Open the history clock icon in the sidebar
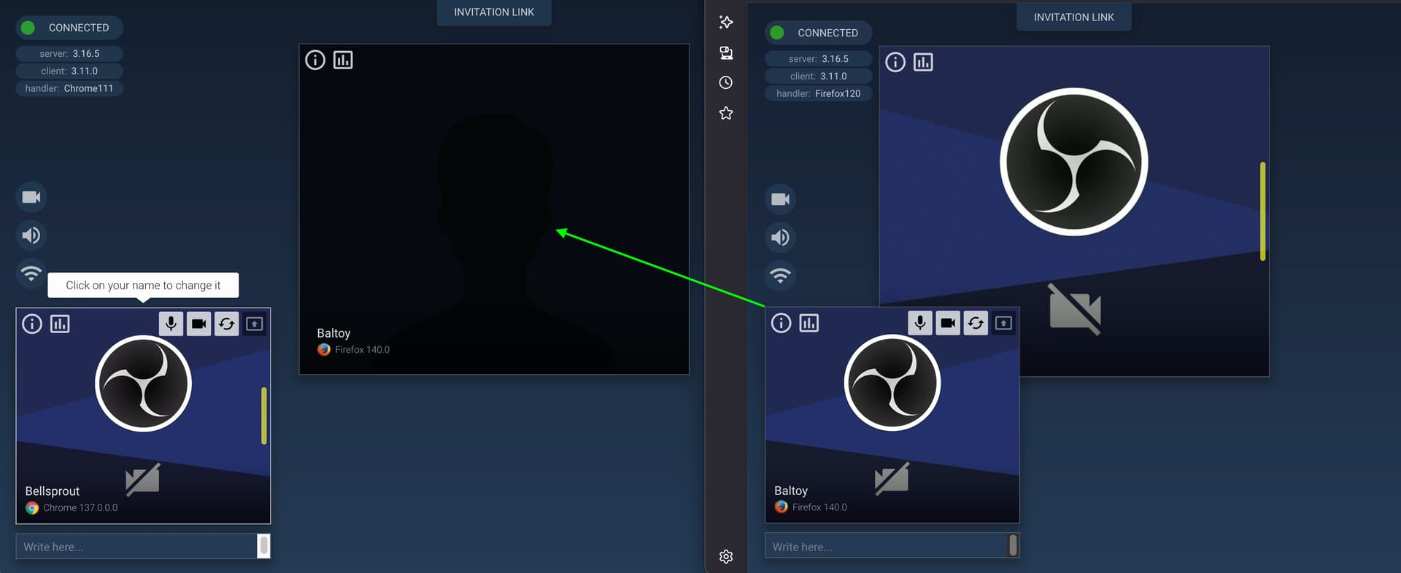This screenshot has height=573, width=1401. [725, 82]
